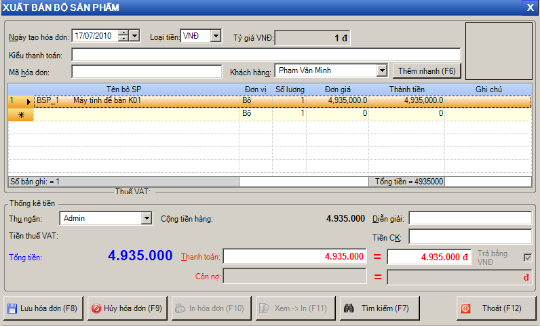The image size is (540, 326).
Task: Click the Đơn giá column header
Action: click(338, 89)
